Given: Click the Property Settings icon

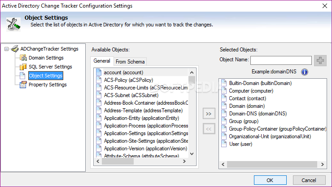Looking at the screenshot, I should (x=23, y=85).
